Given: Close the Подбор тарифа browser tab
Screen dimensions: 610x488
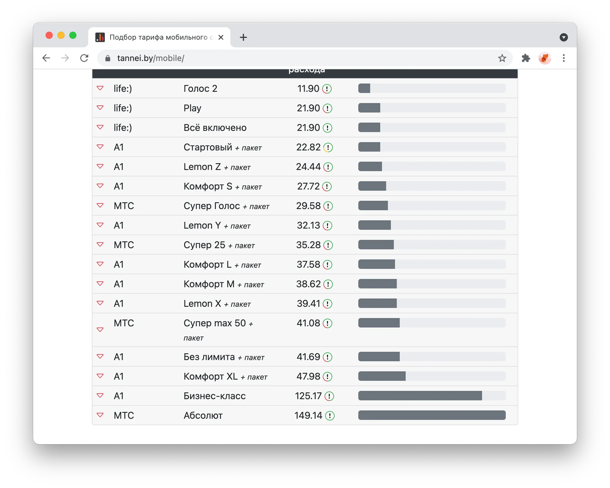Looking at the screenshot, I should tap(221, 37).
